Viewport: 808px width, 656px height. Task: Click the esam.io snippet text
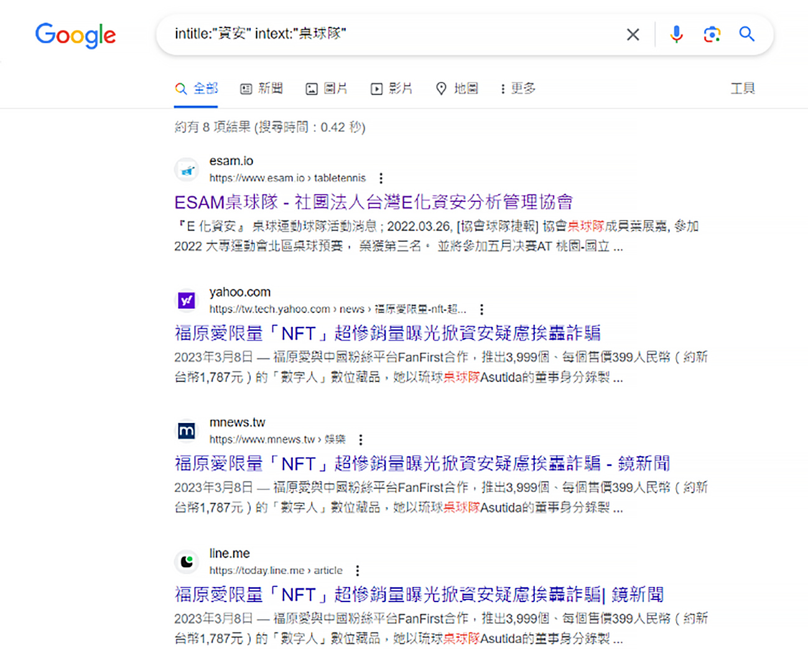tap(437, 236)
